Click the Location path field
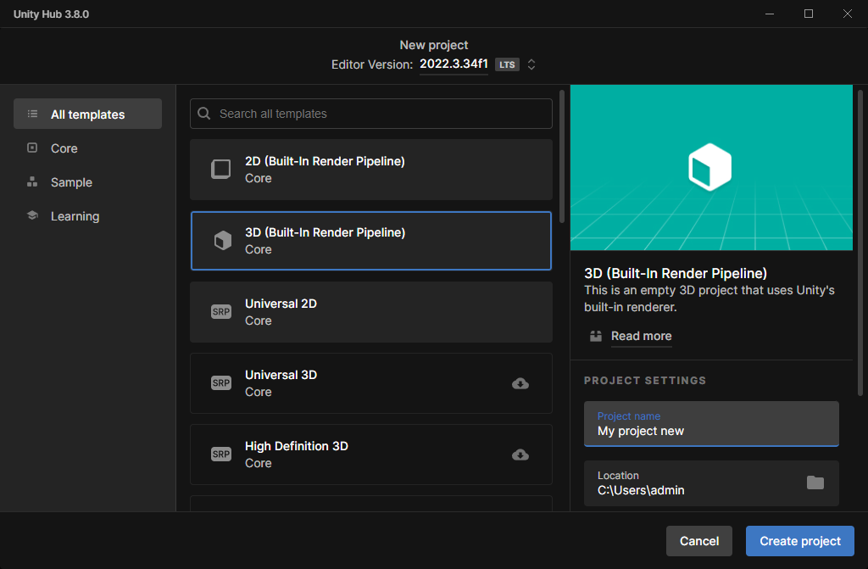The image size is (868, 569). click(x=711, y=483)
